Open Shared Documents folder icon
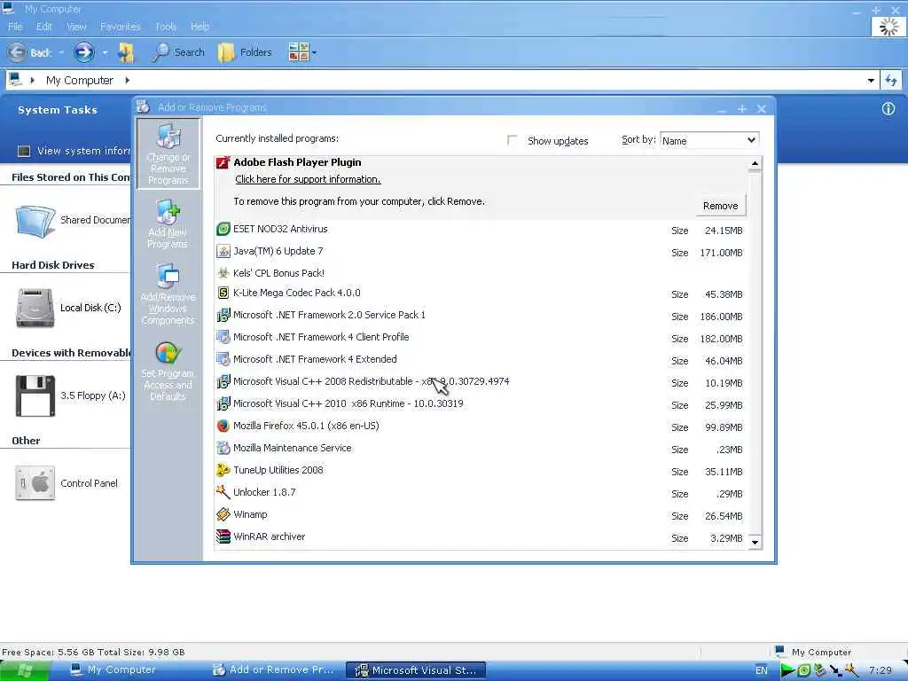The image size is (908, 681). [35, 221]
